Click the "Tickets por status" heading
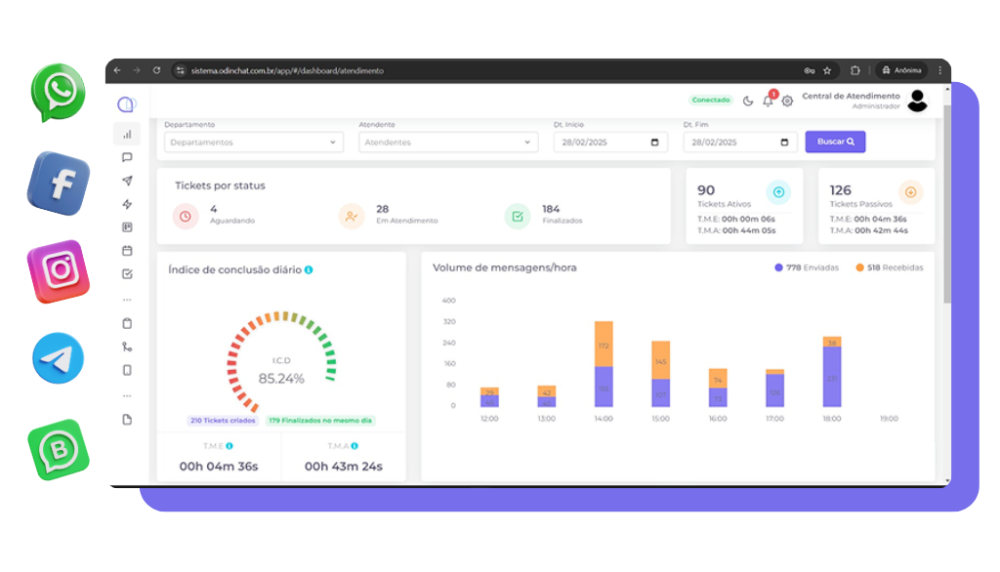This screenshot has width=1000, height=572. tap(220, 185)
